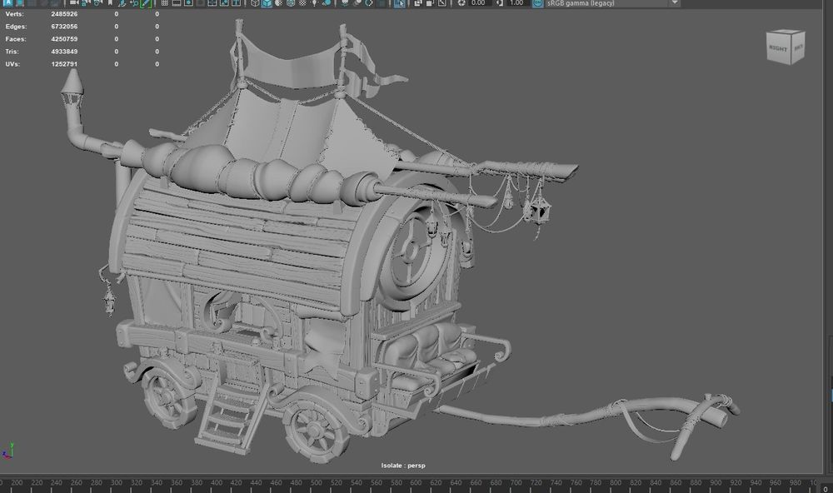This screenshot has width=833, height=493.
Task: Activate the green Grease Pencil tool icon
Action: point(145,3)
